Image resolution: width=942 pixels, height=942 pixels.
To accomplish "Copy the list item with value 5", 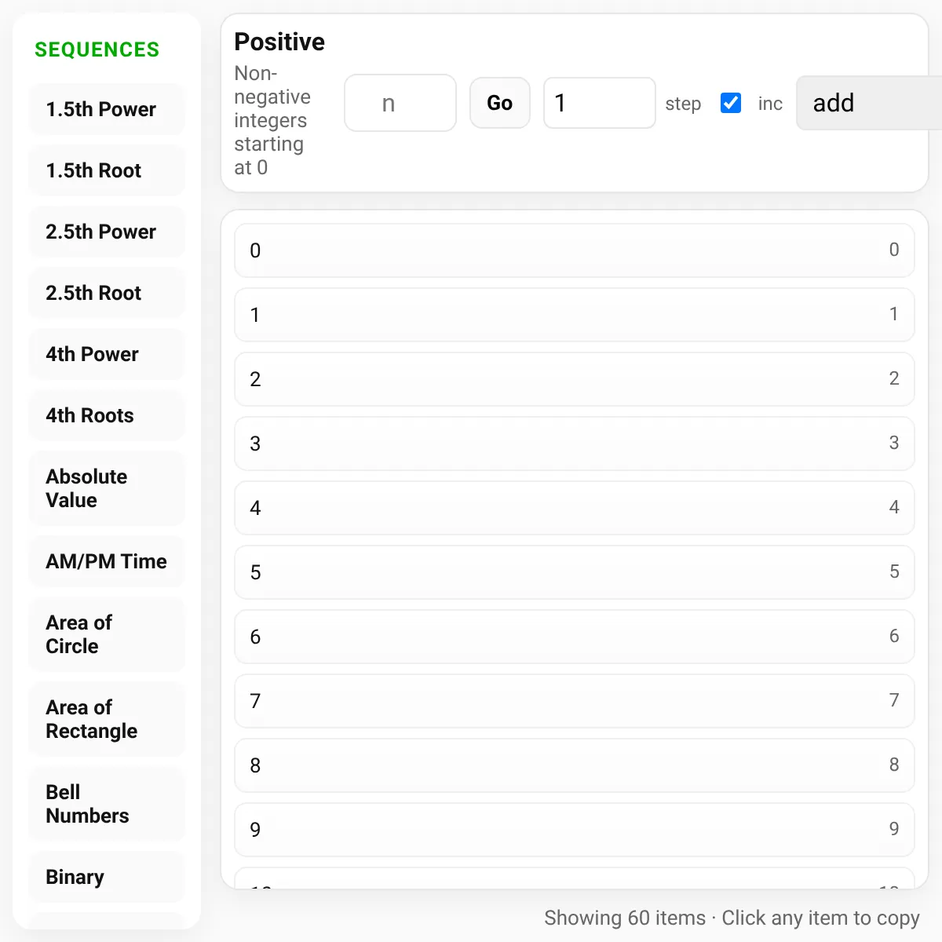I will pos(575,572).
